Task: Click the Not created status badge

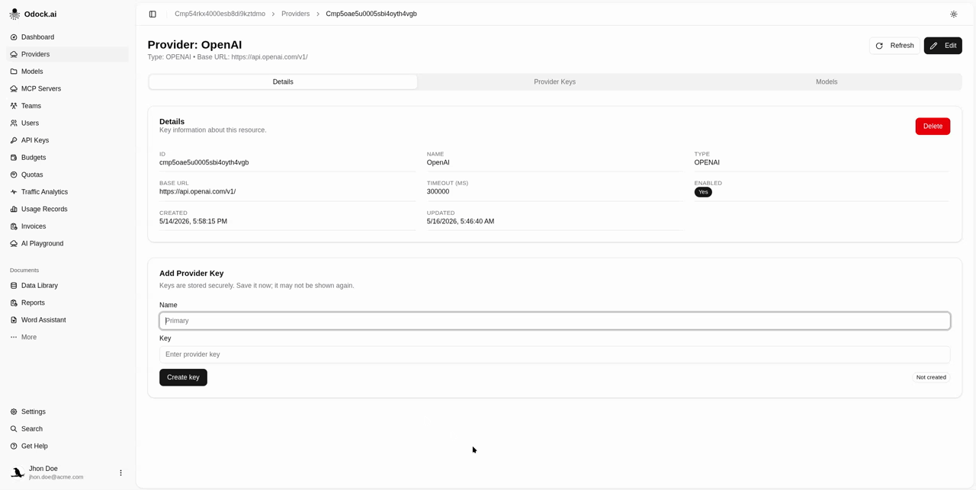Action: (x=931, y=377)
